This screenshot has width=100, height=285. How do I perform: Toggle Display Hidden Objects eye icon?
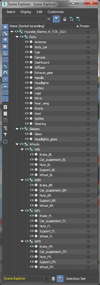coord(5,99)
